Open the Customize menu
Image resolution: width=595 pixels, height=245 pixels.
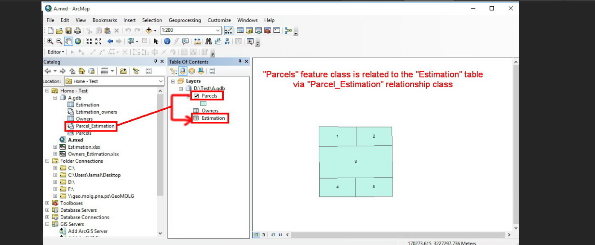(x=219, y=20)
